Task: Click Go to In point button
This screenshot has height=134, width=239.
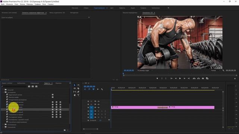Action: (x=171, y=79)
